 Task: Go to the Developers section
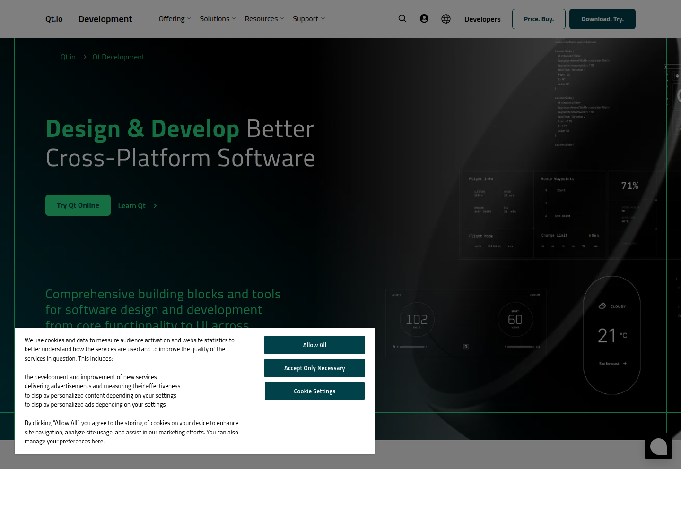pos(482,19)
